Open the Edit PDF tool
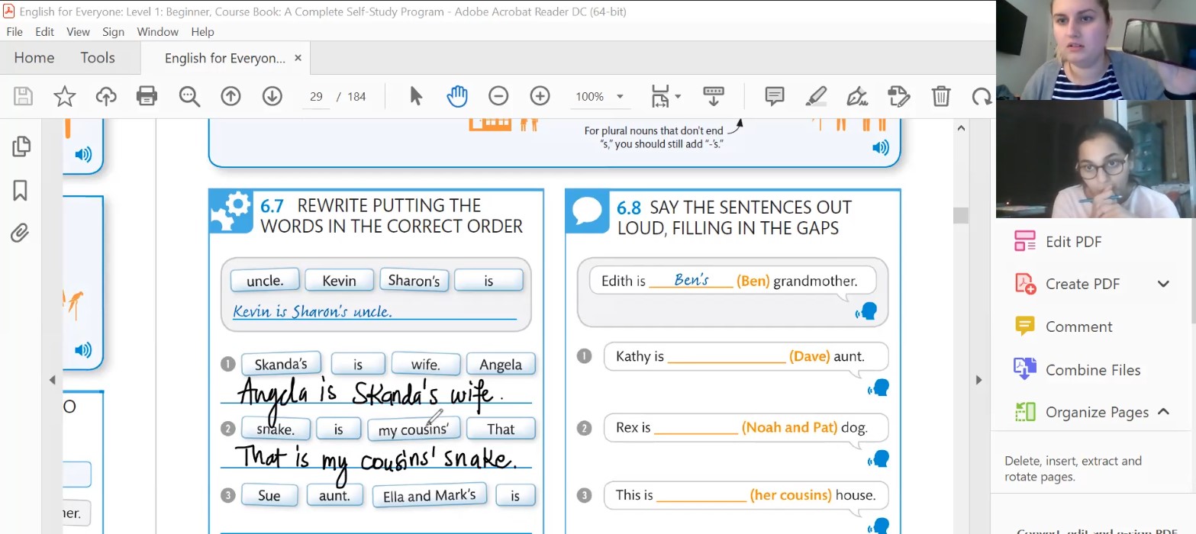 1073,242
